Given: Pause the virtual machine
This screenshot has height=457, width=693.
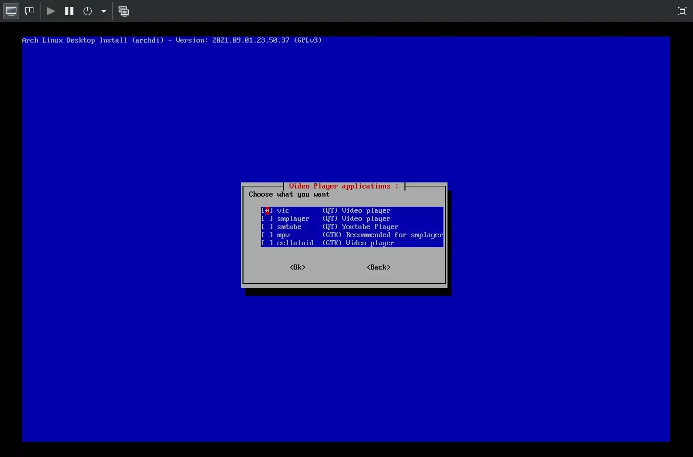Looking at the screenshot, I should click(69, 11).
